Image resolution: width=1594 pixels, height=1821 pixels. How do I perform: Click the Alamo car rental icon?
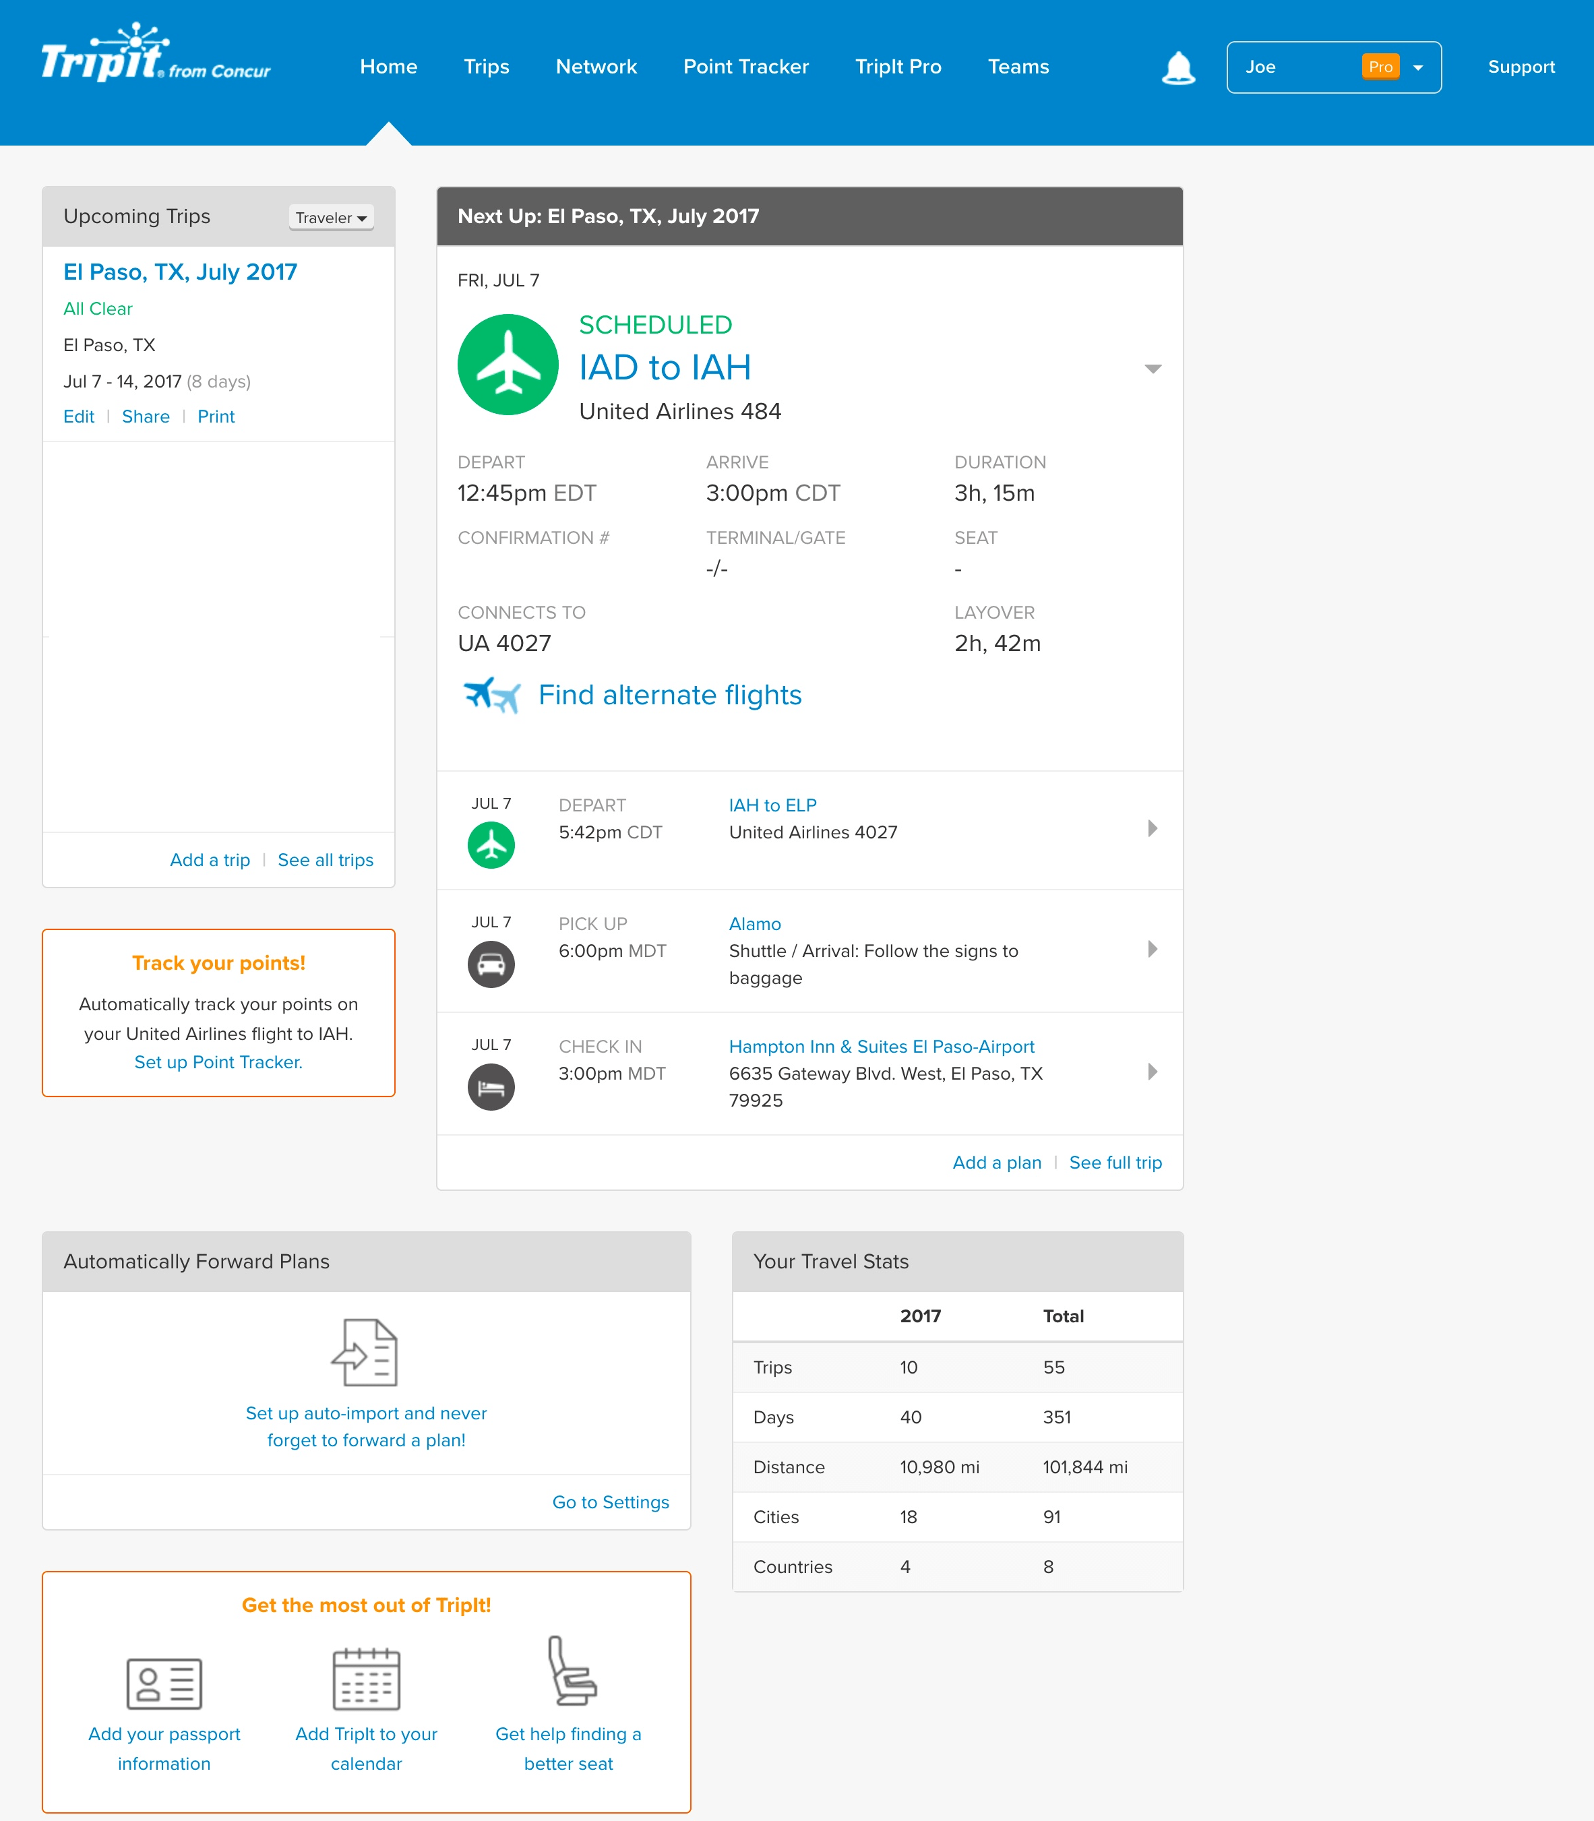coord(491,964)
